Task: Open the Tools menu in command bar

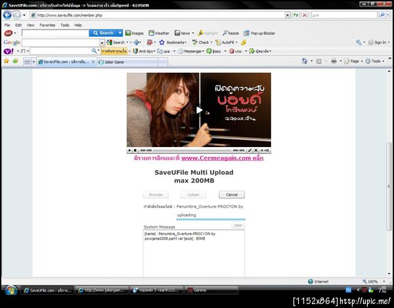Action: pyautogui.click(x=373, y=61)
